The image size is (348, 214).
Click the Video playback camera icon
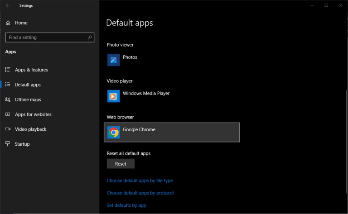coord(8,129)
